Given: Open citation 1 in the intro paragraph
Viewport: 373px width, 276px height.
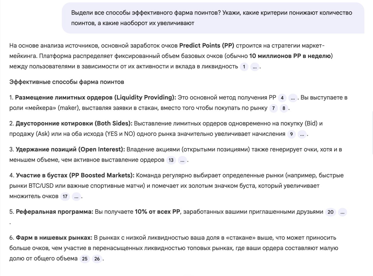Looking at the screenshot, I should (244, 67).
